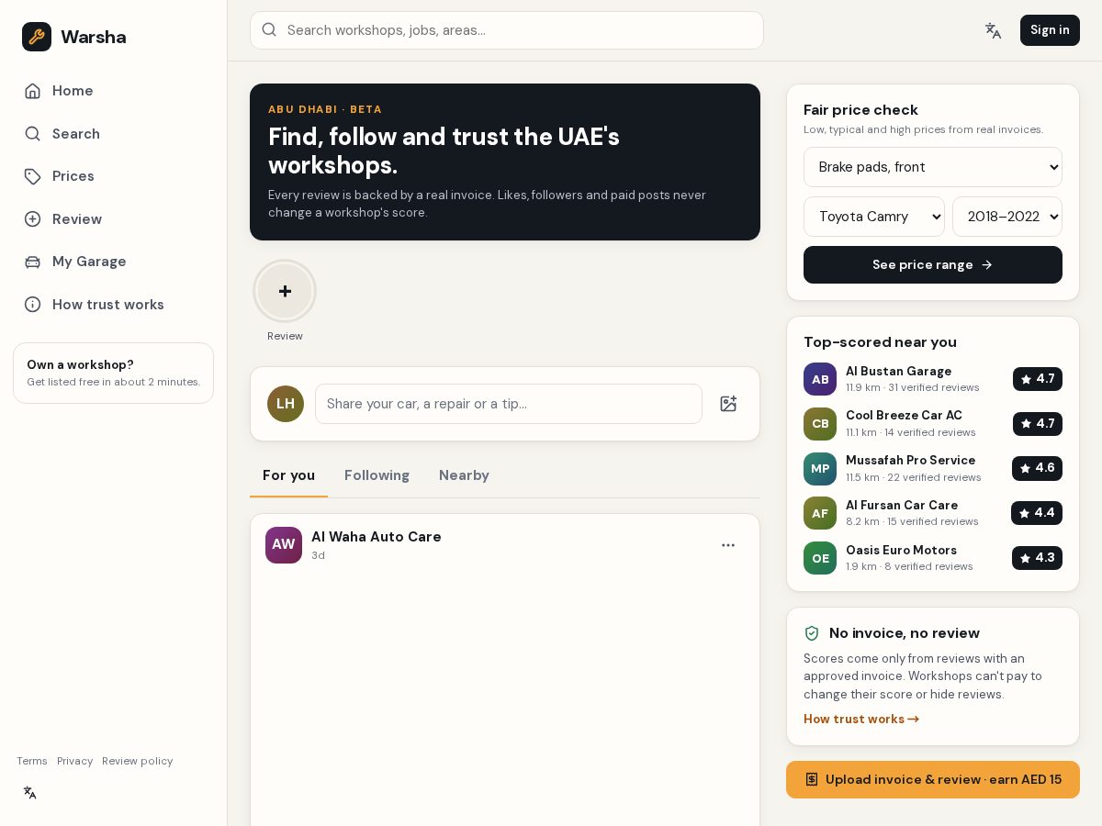
Task: Click See price range button
Action: pyautogui.click(x=933, y=264)
